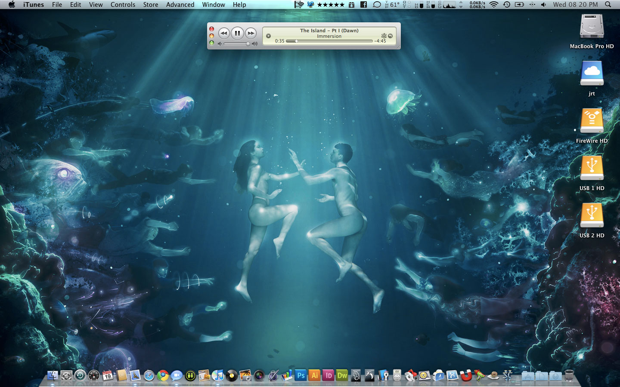Open Finder from the Dock
This screenshot has height=387, width=620.
tap(53, 375)
